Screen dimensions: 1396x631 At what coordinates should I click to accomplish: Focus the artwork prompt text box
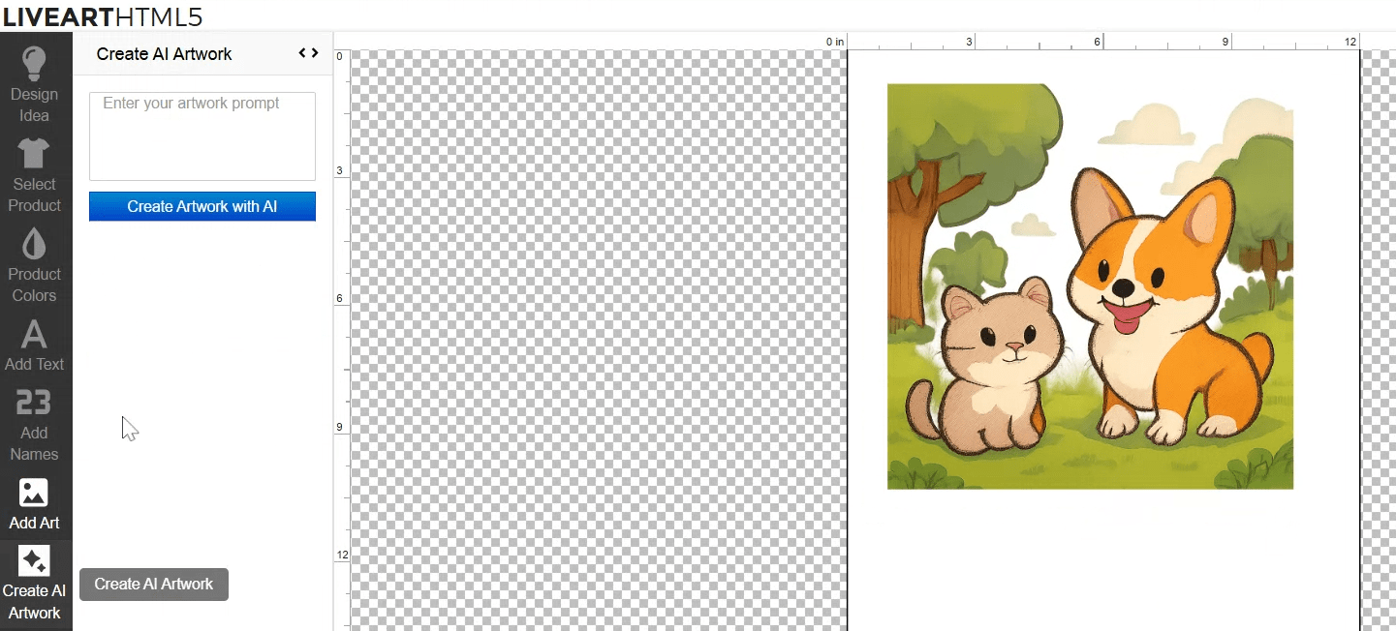[x=202, y=136]
